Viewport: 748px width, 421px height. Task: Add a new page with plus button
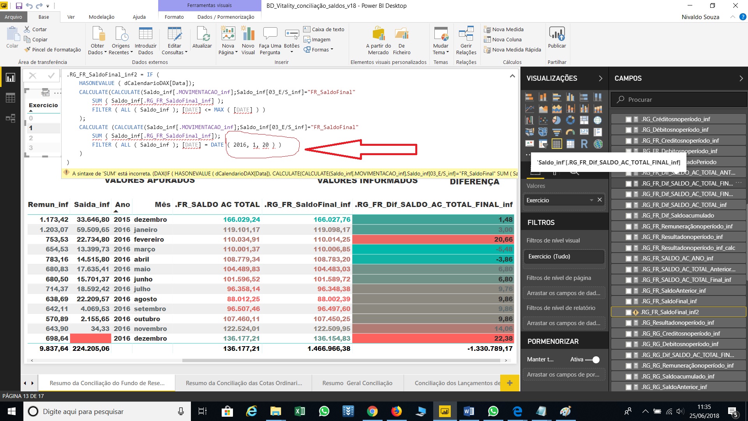510,383
